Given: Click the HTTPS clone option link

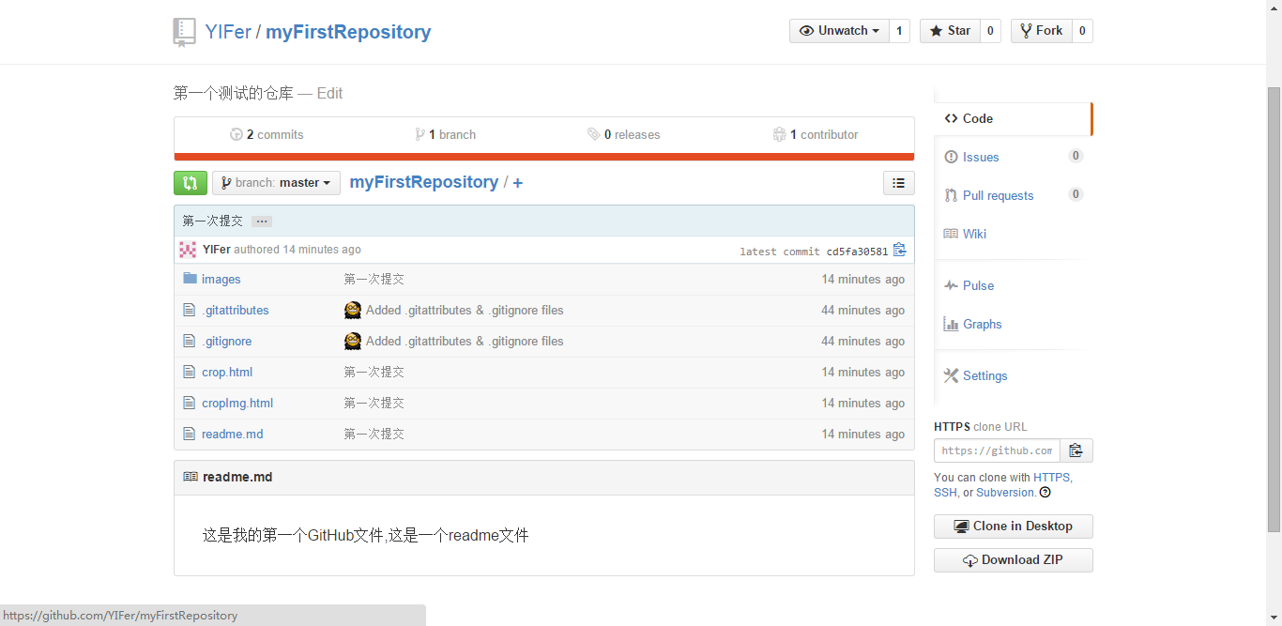Looking at the screenshot, I should coord(1051,477).
